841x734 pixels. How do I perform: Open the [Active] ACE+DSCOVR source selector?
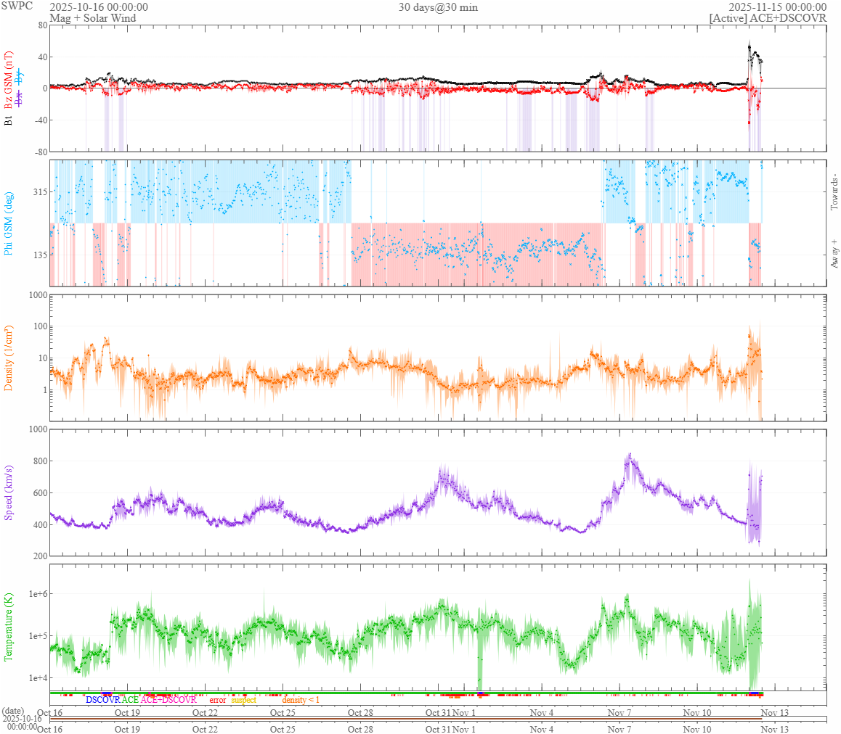tap(768, 18)
